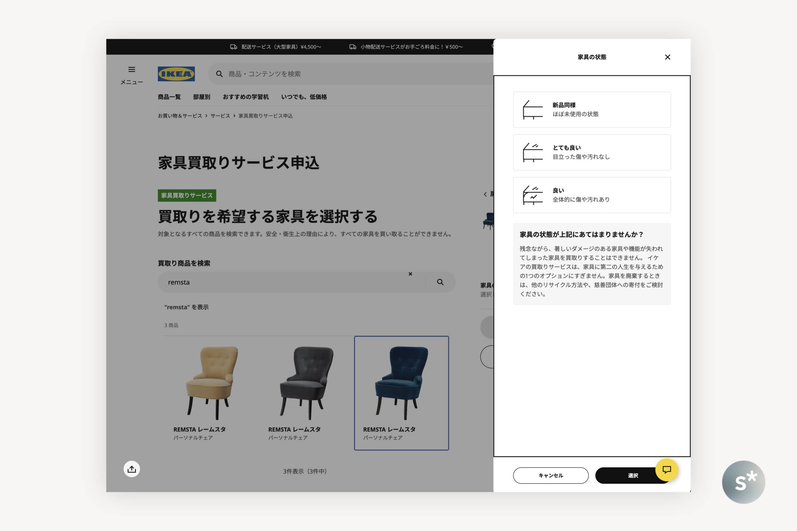Click the truck icon for 小物配送サービス
Viewport: 797px width, 531px height.
(353, 47)
